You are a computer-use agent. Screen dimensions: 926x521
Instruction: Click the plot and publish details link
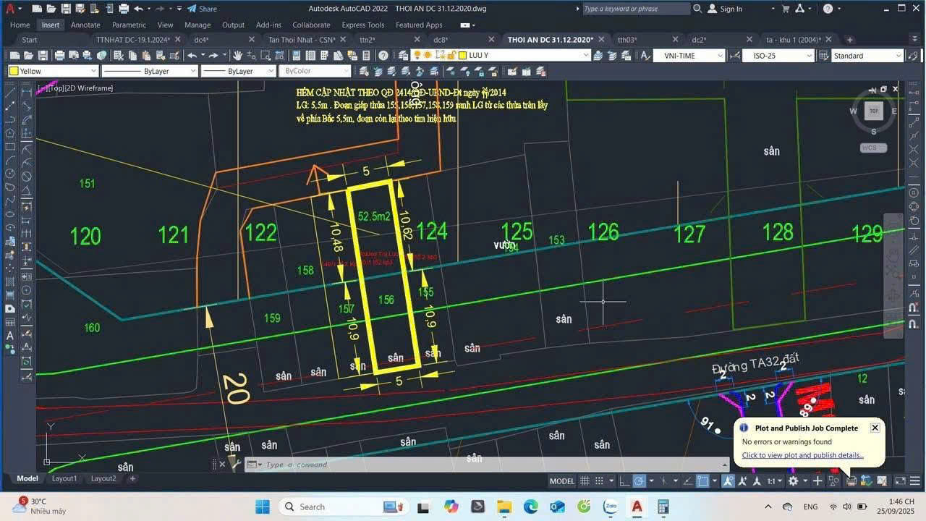click(802, 455)
